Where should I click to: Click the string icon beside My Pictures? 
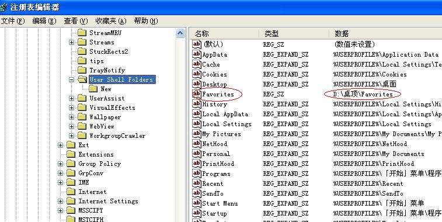[197, 134]
